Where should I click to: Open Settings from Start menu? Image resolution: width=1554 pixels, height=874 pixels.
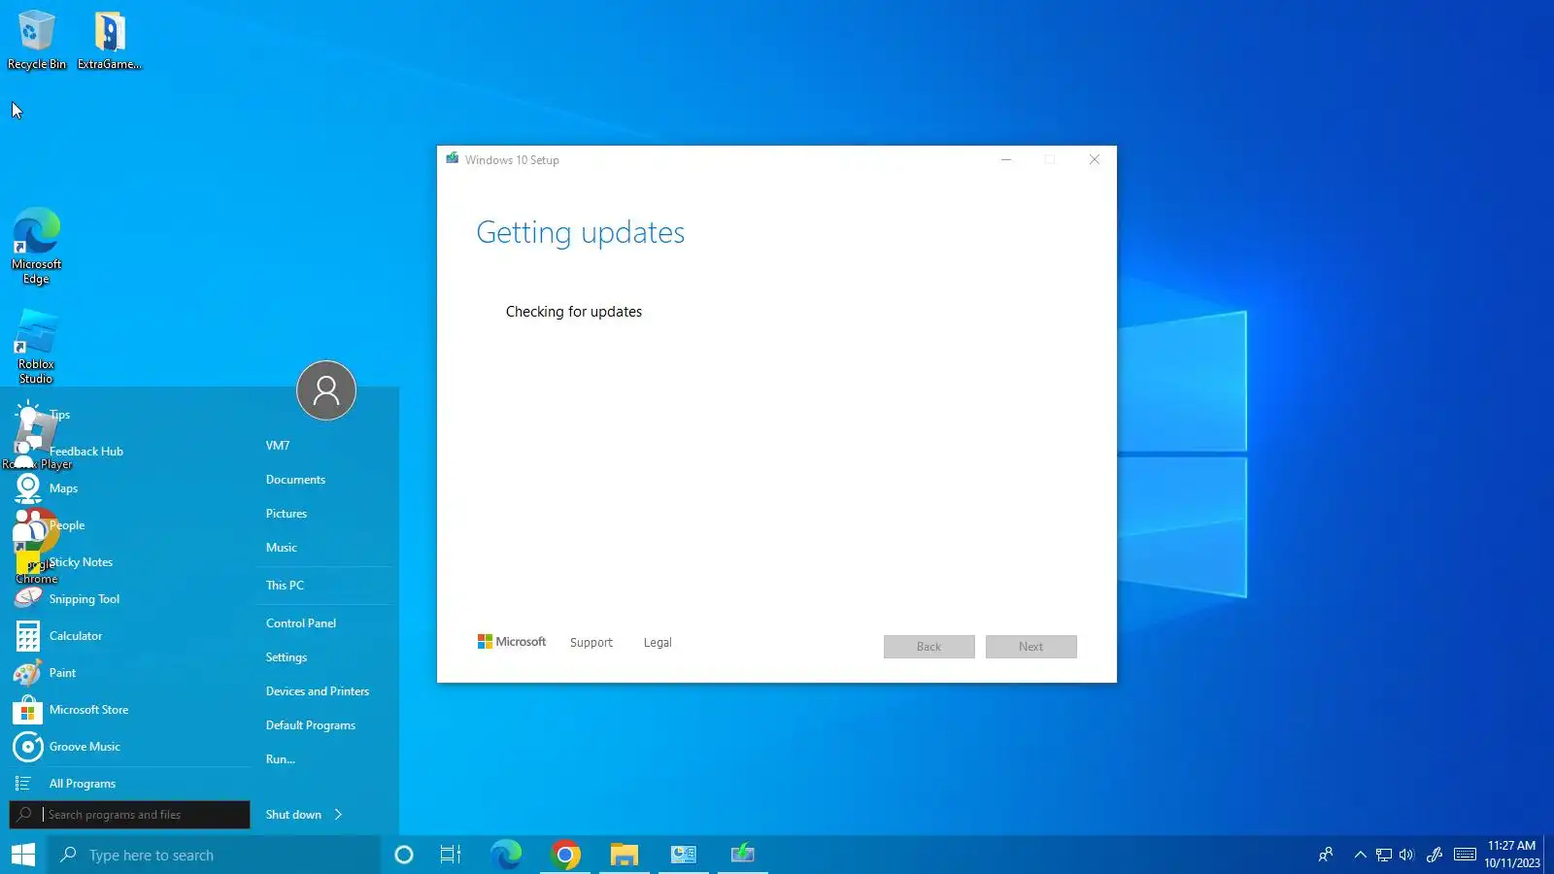point(287,657)
